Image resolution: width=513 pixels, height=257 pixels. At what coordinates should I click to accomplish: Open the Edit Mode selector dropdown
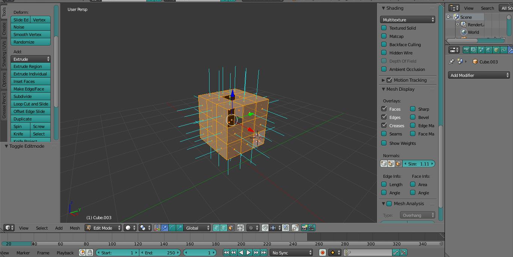click(103, 228)
